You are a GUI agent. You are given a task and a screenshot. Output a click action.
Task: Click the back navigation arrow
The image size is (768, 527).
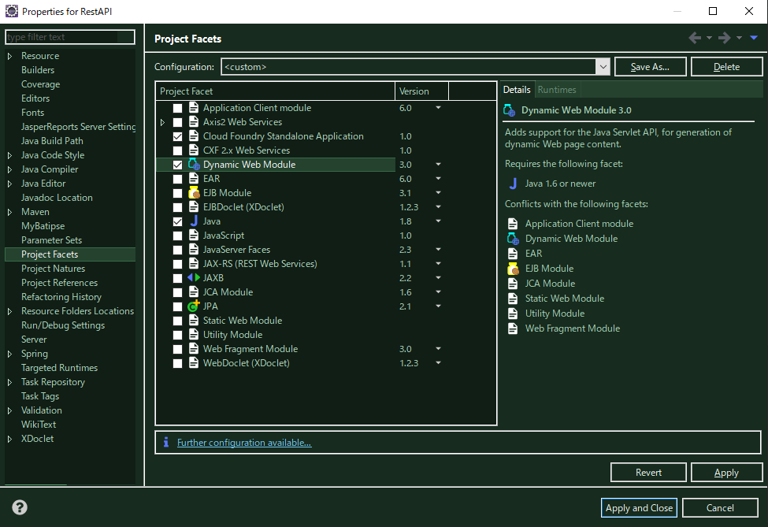click(694, 37)
